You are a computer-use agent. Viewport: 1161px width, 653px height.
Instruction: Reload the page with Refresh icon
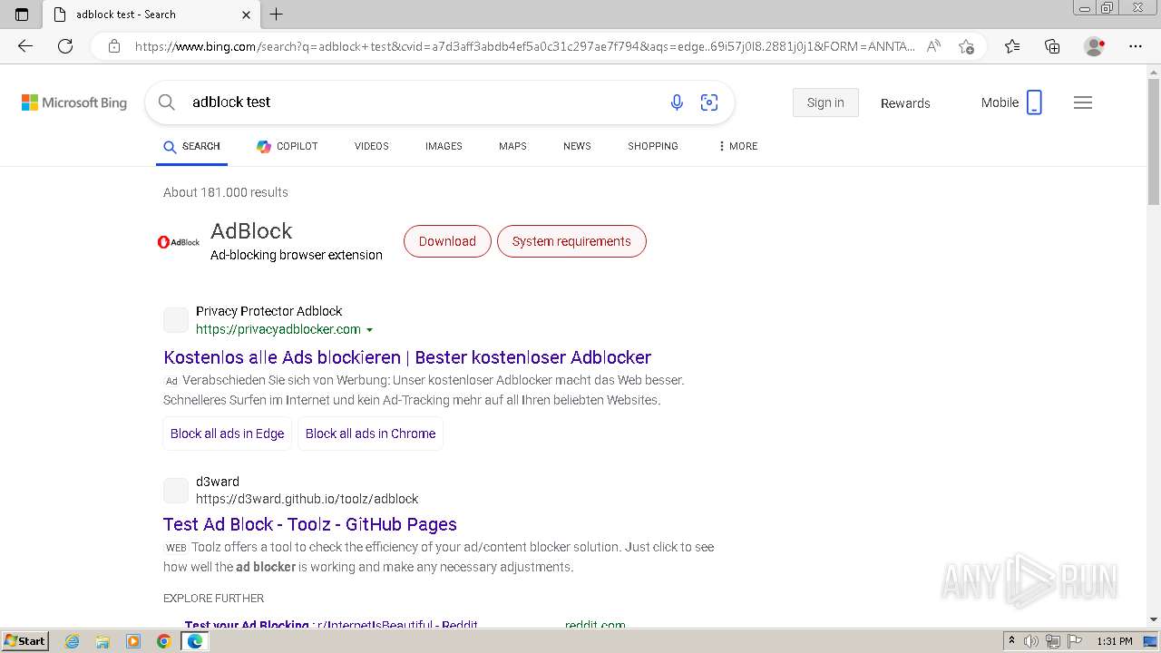[x=65, y=46]
